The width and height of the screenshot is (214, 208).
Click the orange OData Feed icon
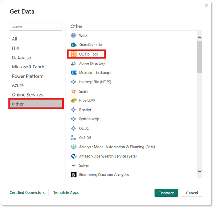[x=74, y=54]
